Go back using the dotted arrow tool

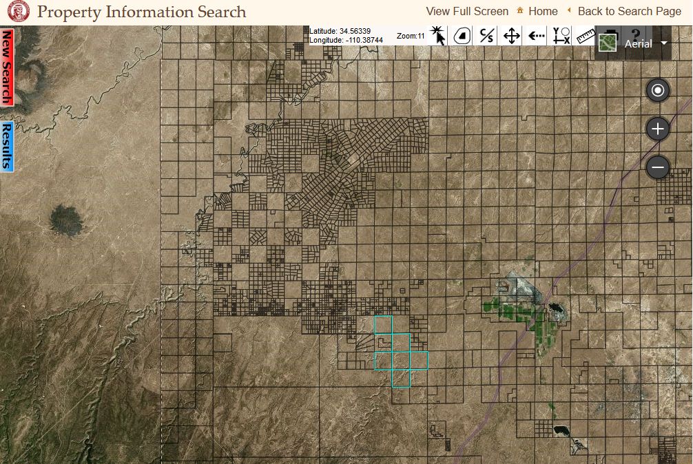tap(536, 36)
